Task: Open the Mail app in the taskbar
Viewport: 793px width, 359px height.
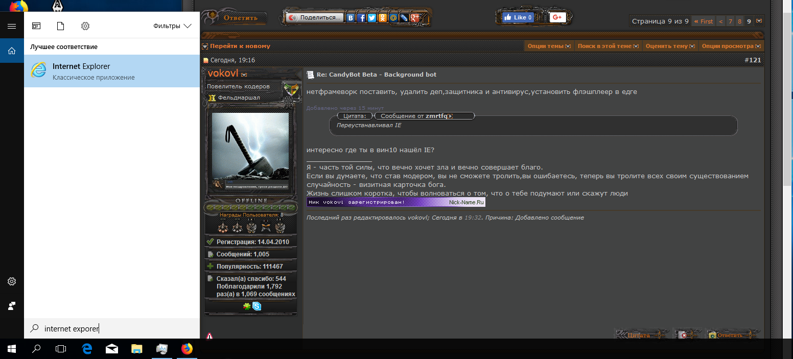Action: point(112,349)
